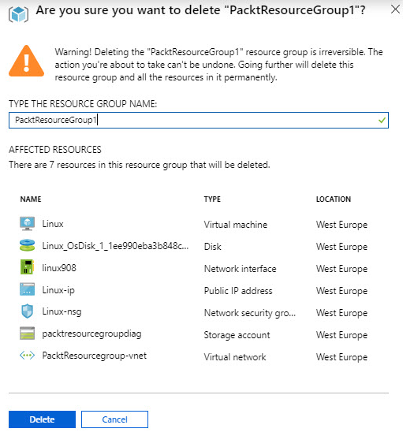Viewport: 403px width, 436px height.
Task: Click the packtresourcegroupdiag storage account icon
Action: [28, 334]
